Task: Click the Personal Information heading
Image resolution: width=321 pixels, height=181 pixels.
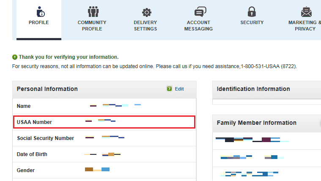Action: (x=47, y=89)
